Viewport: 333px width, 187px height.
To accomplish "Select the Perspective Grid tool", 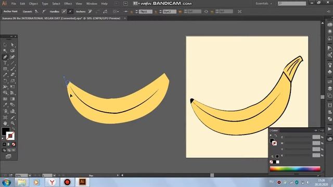I will tap(12, 93).
